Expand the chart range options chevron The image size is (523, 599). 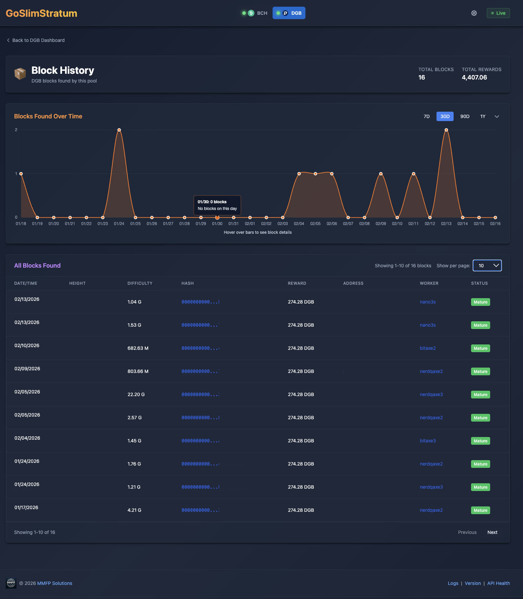[497, 116]
